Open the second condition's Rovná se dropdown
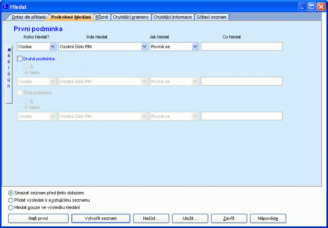This screenshot has width=328, height=228. 174,81
